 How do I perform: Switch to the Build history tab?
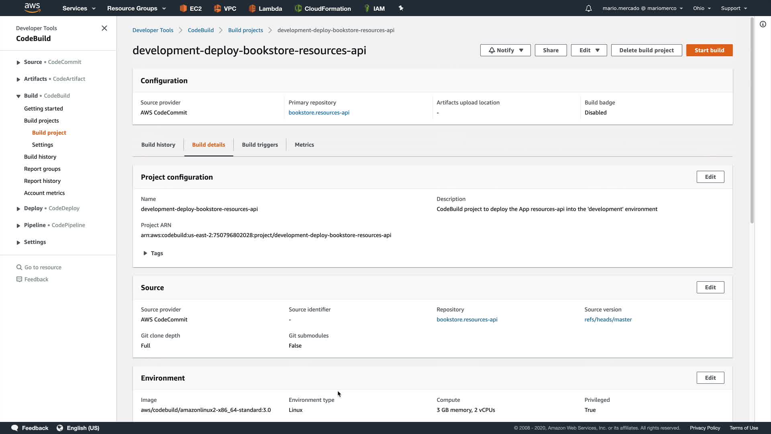[x=158, y=145]
